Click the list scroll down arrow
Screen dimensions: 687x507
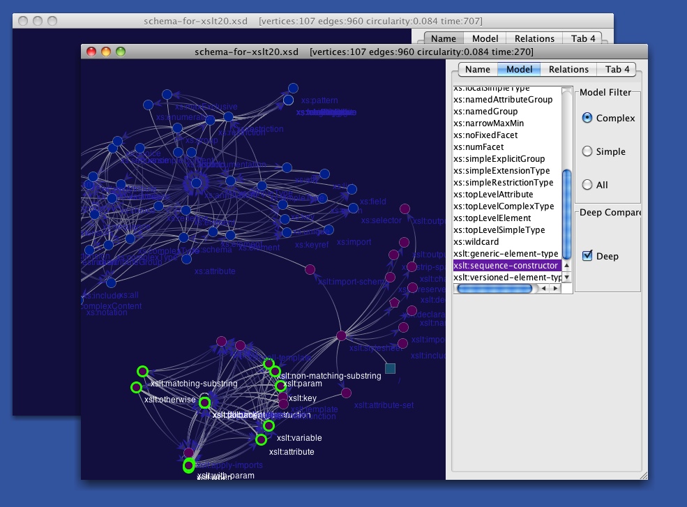pos(566,277)
